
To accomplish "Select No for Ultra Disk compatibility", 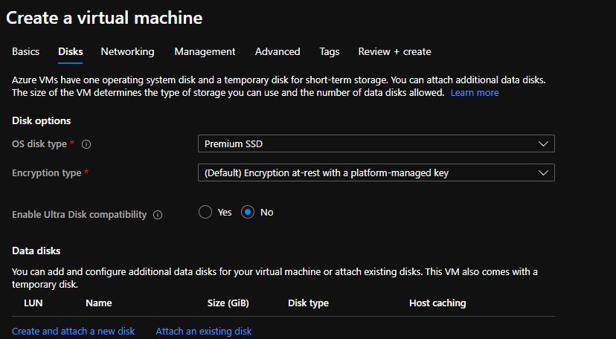I will [x=248, y=213].
